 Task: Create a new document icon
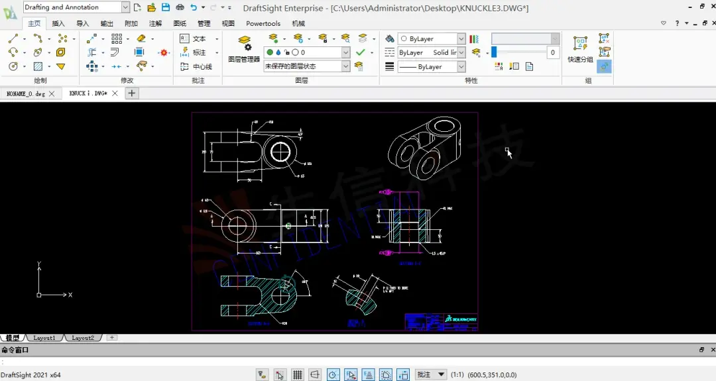click(137, 7)
